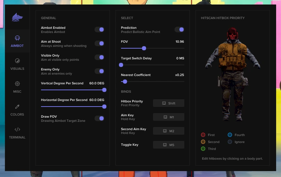Disable the Aimbot Enabled toggle
The height and width of the screenshot is (177, 281).
(99, 29)
